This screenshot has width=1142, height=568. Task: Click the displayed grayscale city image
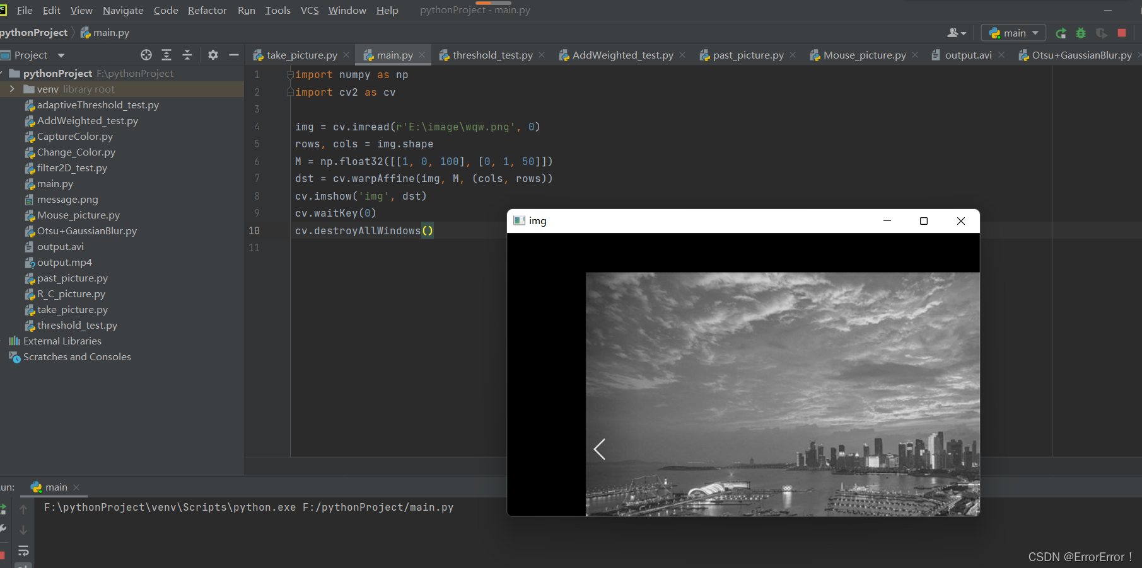tap(783, 394)
